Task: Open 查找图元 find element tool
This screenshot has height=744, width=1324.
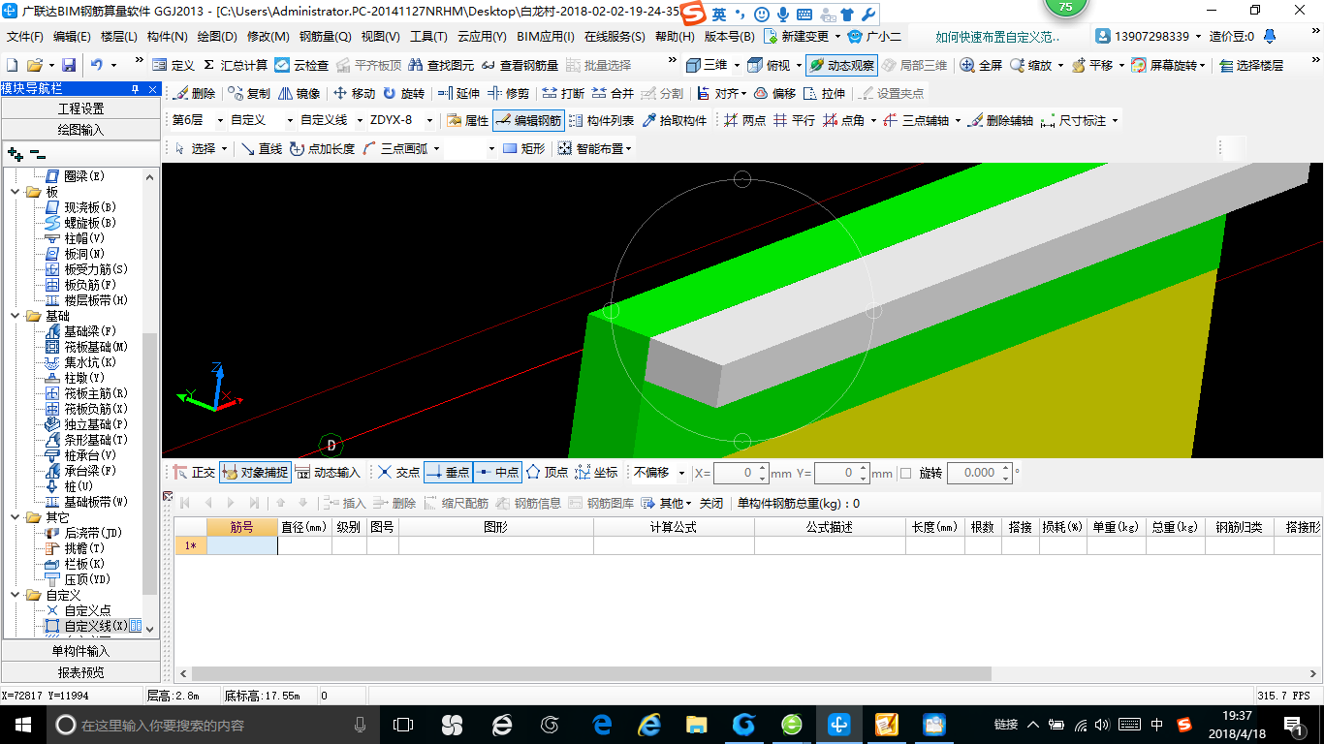Action: point(442,65)
